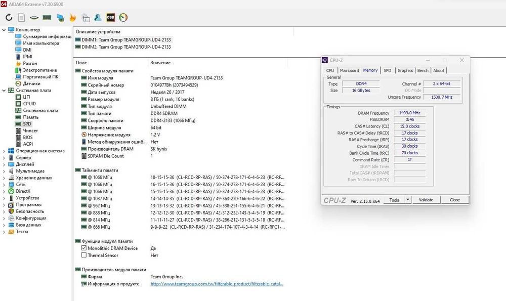Image resolution: width=506 pixels, height=301 pixels.
Task: Click the report wizard toolbar icon
Action: pyautogui.click(x=86, y=17)
